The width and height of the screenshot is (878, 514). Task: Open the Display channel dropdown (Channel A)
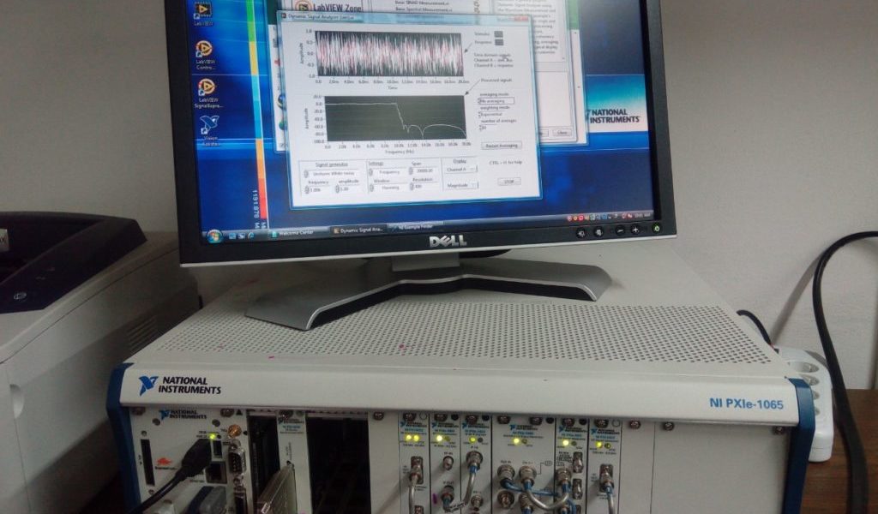click(460, 170)
